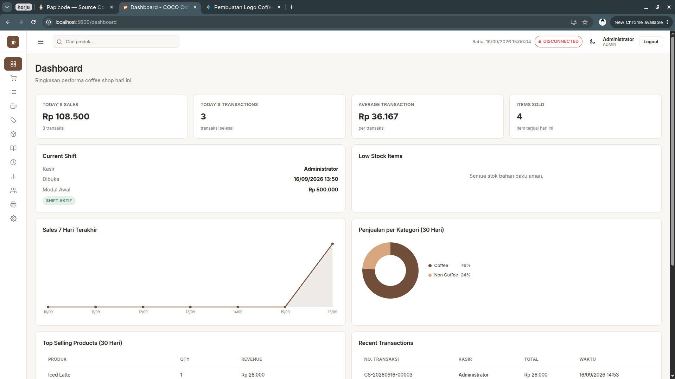Click Rp 26.000 total cell
Image resolution: width=675 pixels, height=379 pixels.
pos(536,375)
